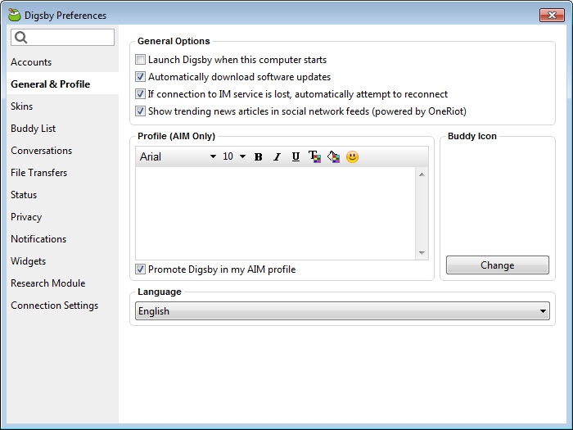The height and width of the screenshot is (430, 573).
Task: Toggle underline formatting in profile editor
Action: click(x=296, y=157)
